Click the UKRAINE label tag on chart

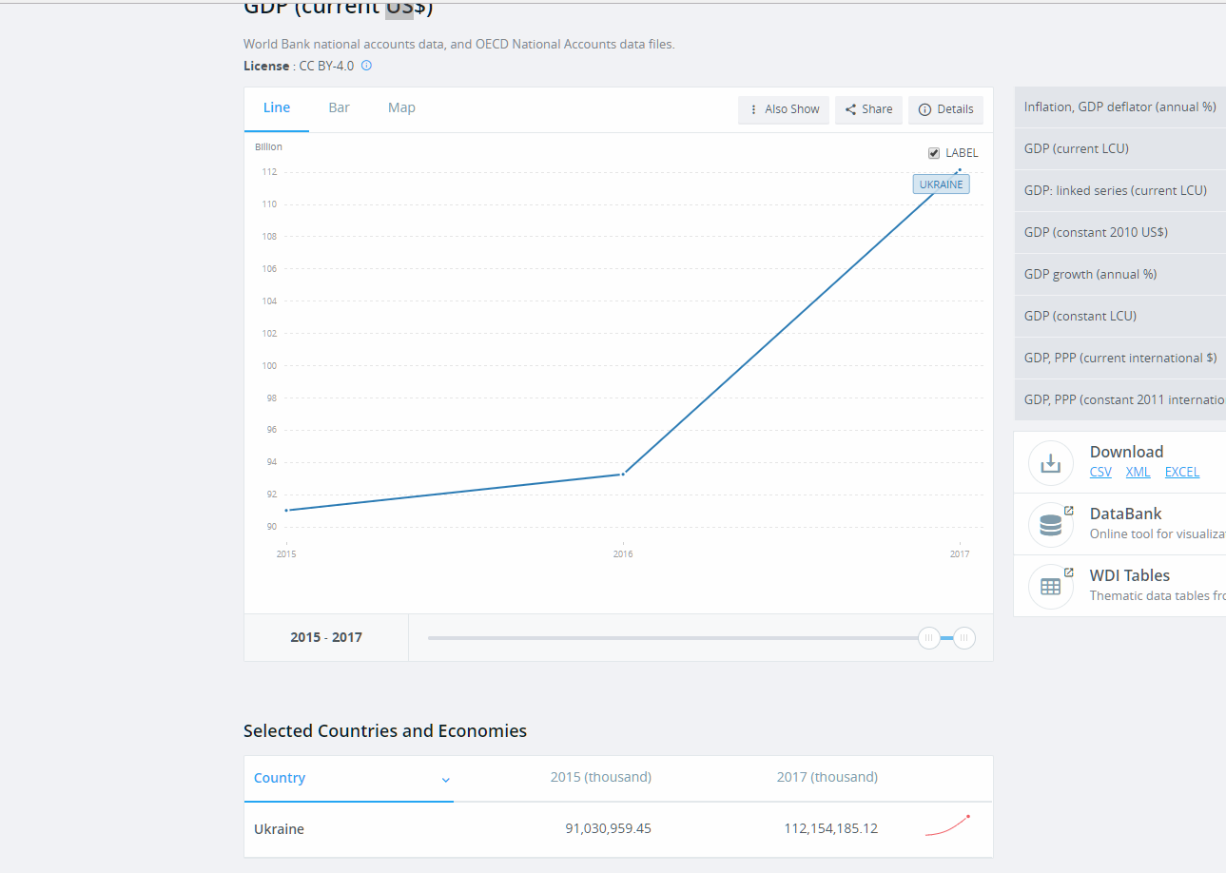click(941, 184)
